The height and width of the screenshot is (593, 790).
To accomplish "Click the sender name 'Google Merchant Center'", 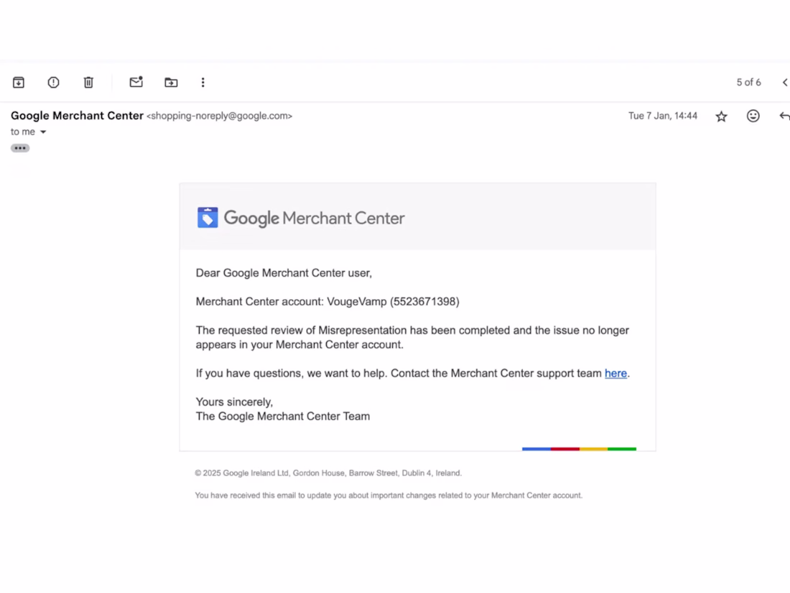I will [77, 116].
